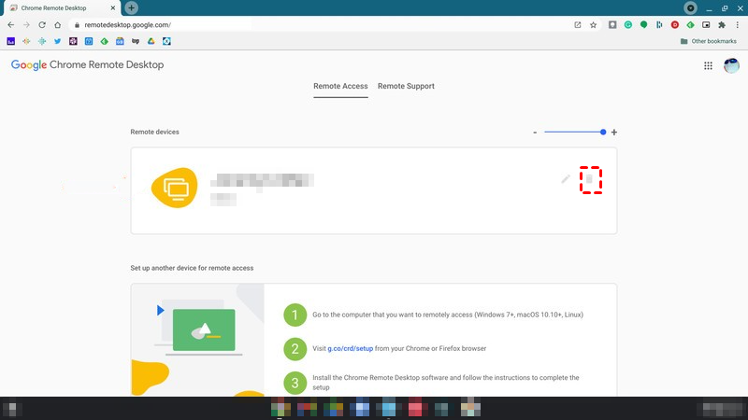Click the blue zoom slider handle
This screenshot has height=420, width=748.
[x=603, y=132]
